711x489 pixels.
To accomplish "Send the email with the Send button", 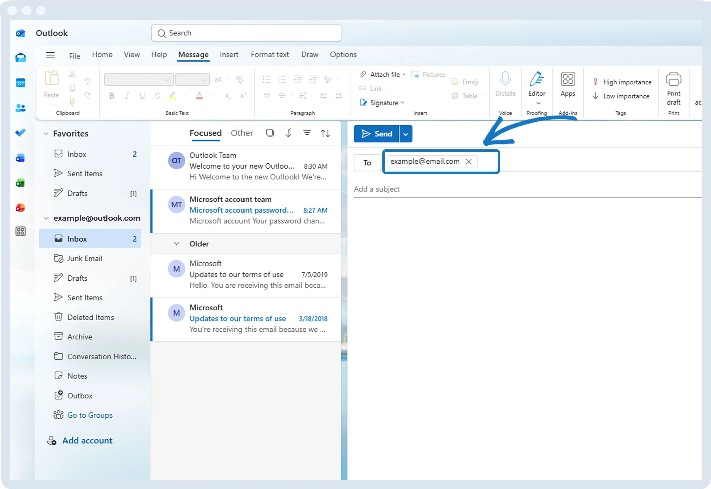I will 376,134.
